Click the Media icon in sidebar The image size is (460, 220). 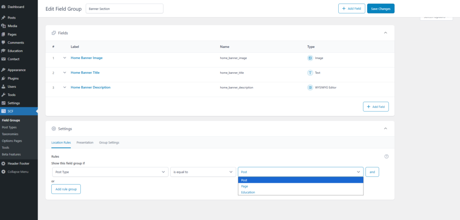coord(4,26)
